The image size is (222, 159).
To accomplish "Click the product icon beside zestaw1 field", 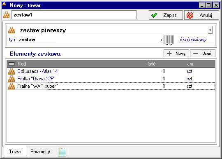I will (x=7, y=15).
